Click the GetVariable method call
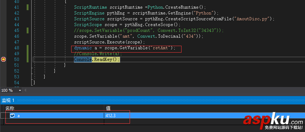This screenshot has height=132, width=305. pos(134,48)
